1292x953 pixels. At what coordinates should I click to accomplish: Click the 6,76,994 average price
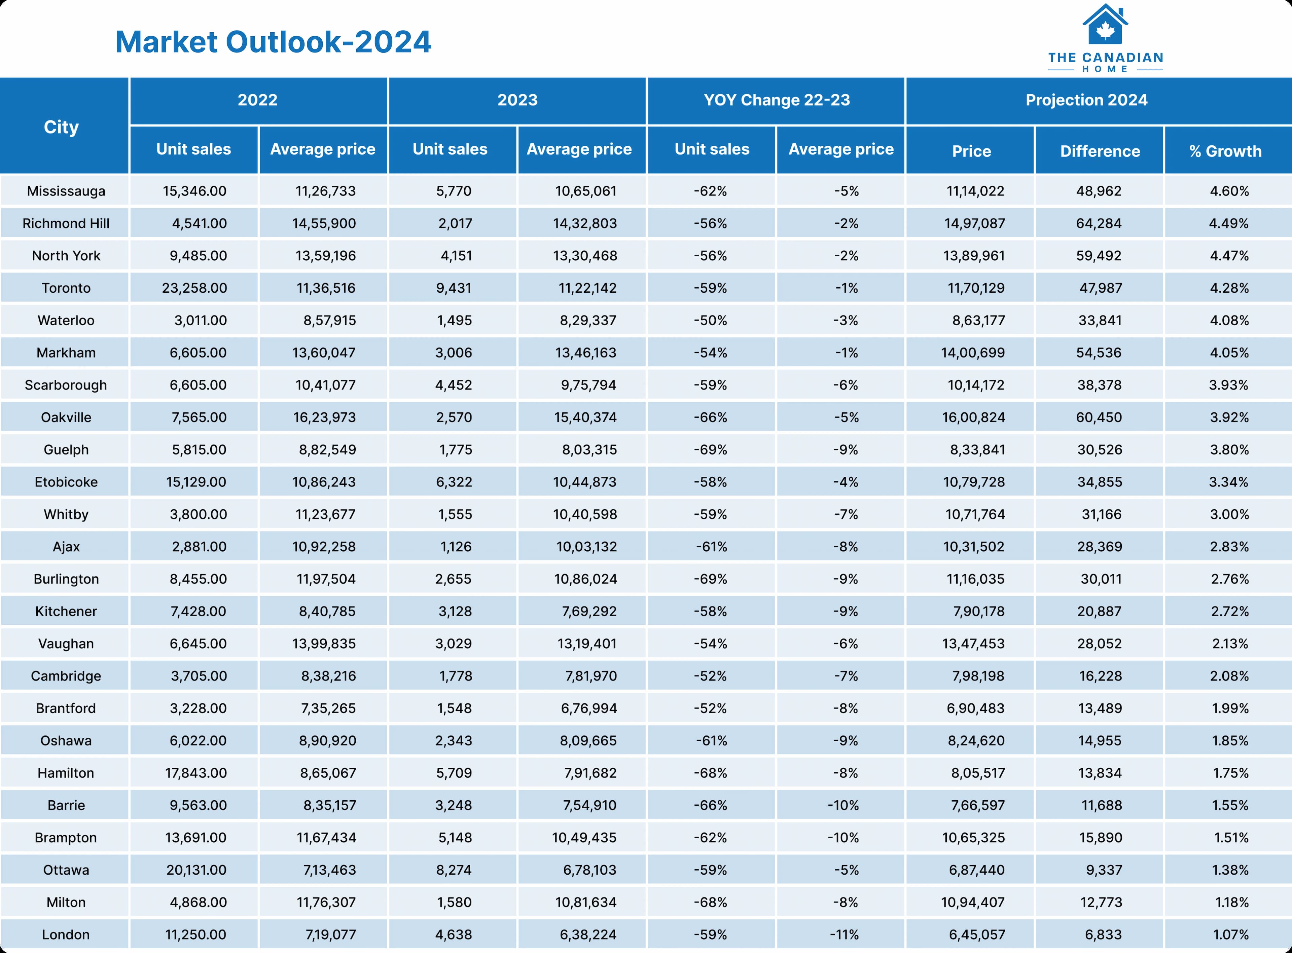tap(588, 708)
